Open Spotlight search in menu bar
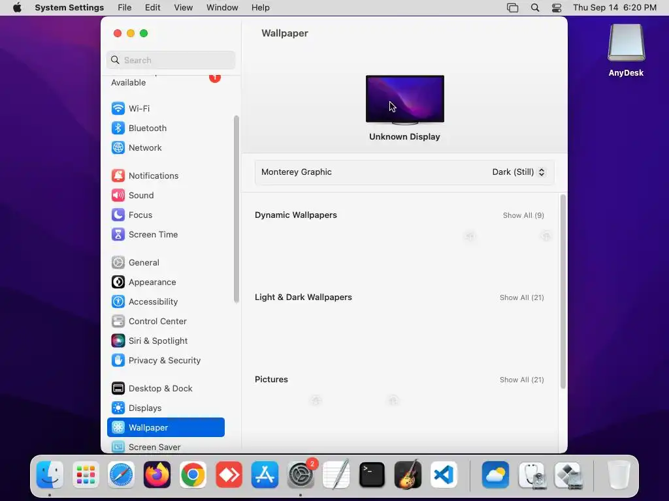The height and width of the screenshot is (501, 669). tap(535, 8)
